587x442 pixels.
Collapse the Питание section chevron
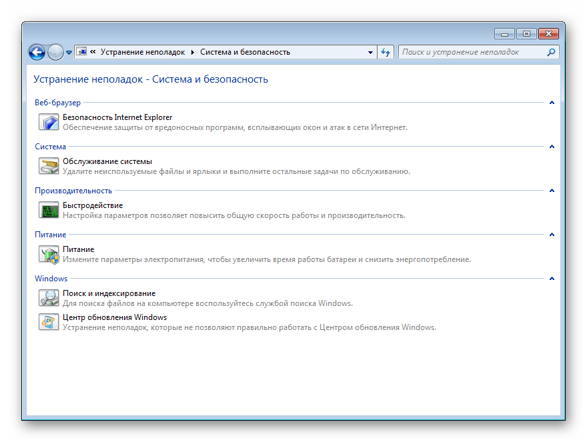(552, 235)
